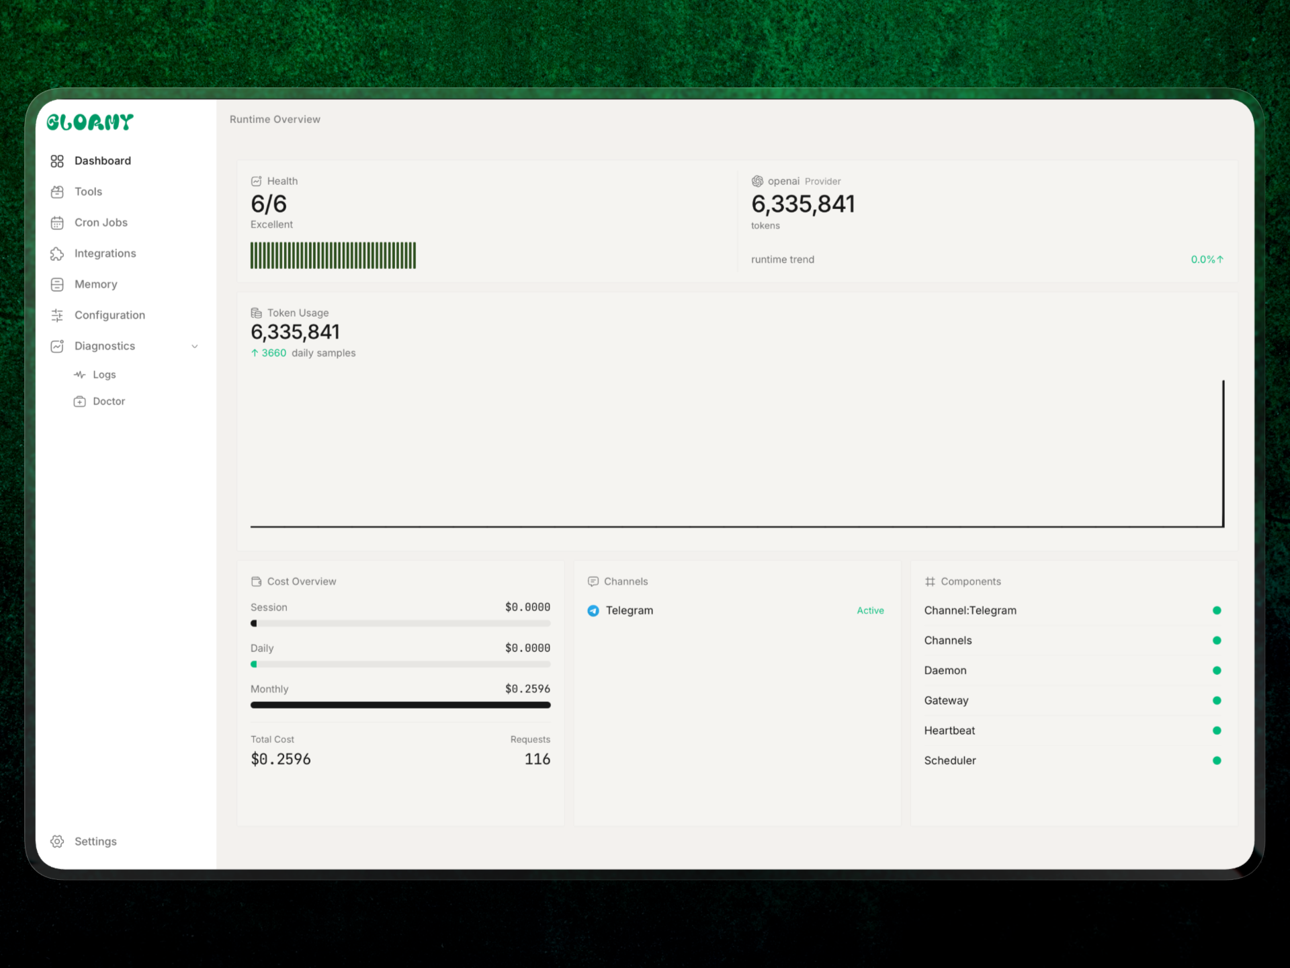The image size is (1290, 968).
Task: Click the Memory icon in sidebar
Action: [57, 285]
